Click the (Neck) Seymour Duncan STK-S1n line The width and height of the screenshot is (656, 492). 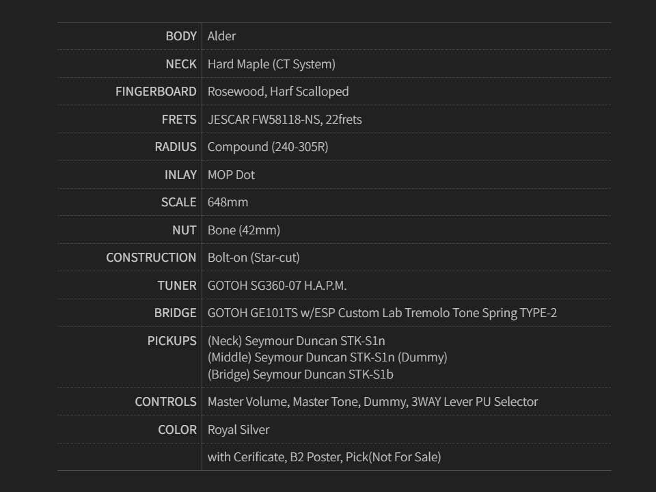pyautogui.click(x=297, y=341)
